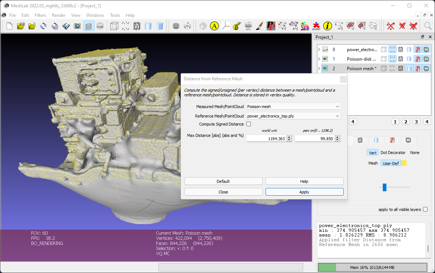Open Reference Mesh/PointCloud dropdown
Screen dimensions: 435x273
pos(293,116)
